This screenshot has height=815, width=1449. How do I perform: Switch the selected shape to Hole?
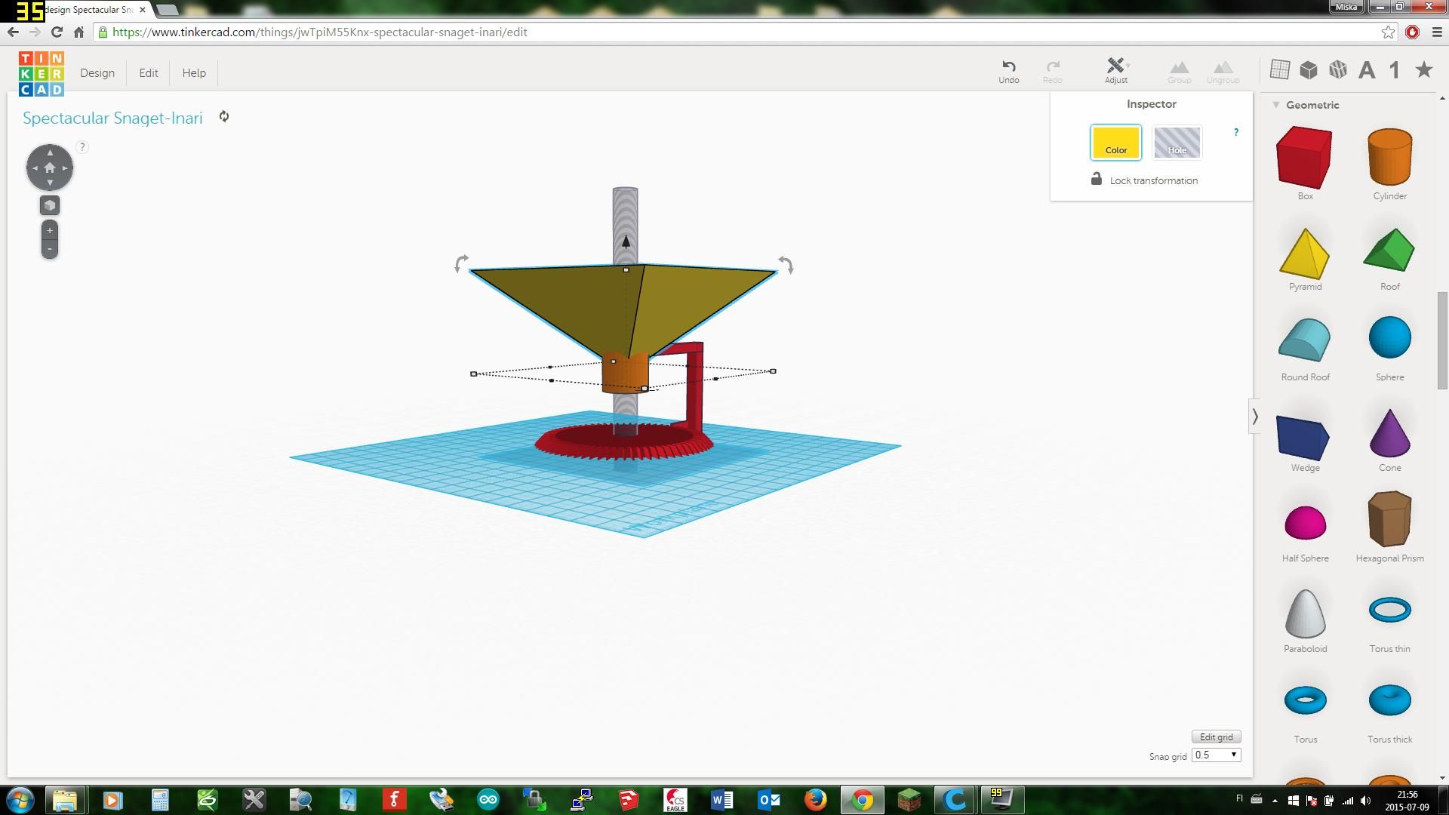click(x=1177, y=142)
